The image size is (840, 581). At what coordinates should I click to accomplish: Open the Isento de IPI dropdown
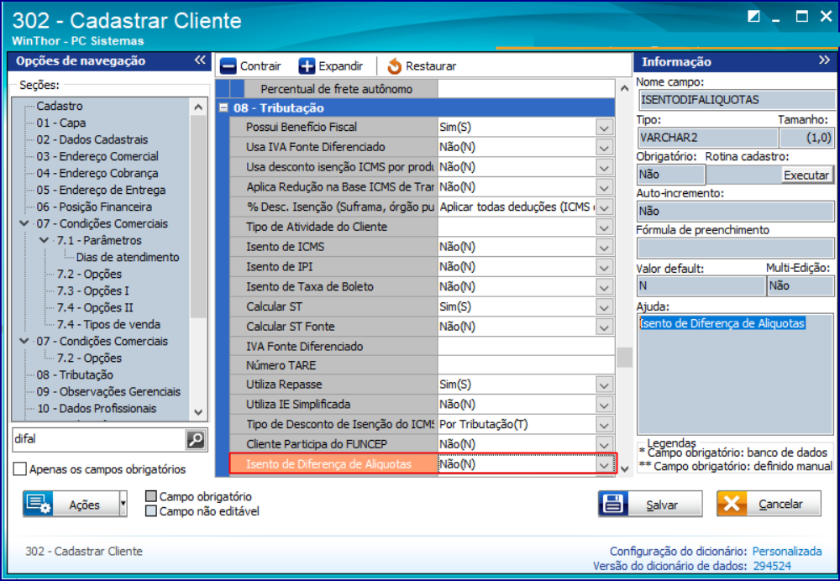click(604, 267)
